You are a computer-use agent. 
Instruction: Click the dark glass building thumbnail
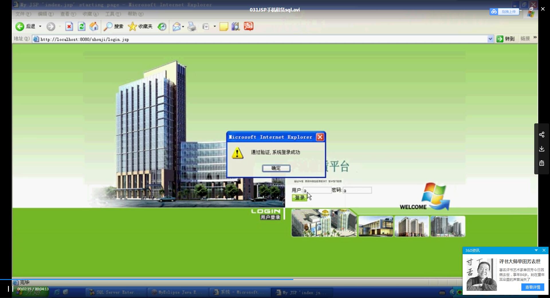376,226
